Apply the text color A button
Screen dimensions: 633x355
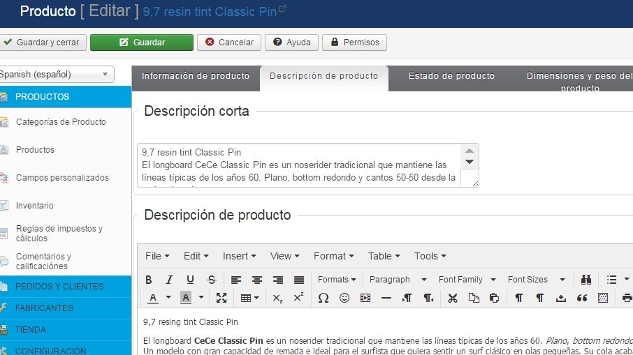point(153,299)
